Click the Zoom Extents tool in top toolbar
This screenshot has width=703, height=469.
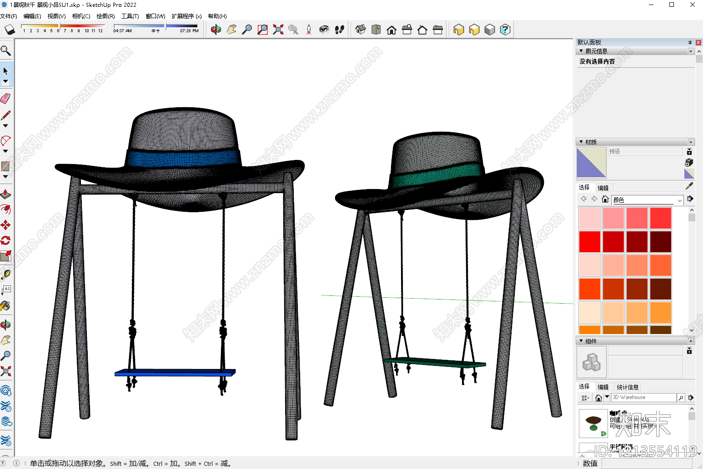[x=278, y=30]
